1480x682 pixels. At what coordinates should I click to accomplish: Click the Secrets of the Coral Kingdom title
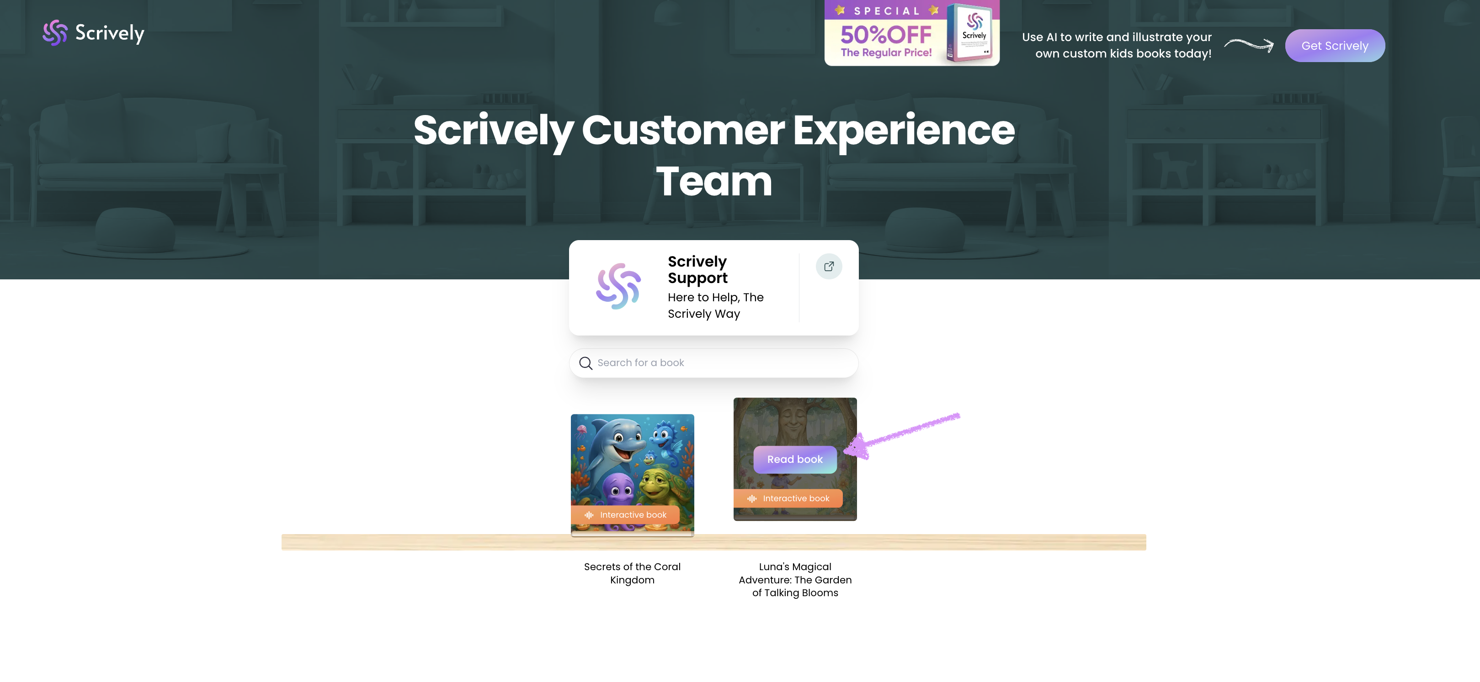click(632, 573)
